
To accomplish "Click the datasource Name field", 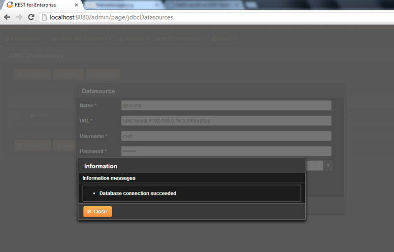I will pos(226,105).
